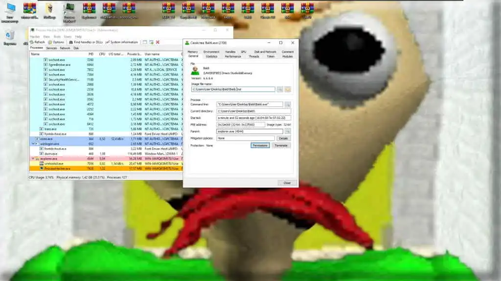Open the Hacker menu
Viewport: 501px width, 281px height.
[35, 37]
